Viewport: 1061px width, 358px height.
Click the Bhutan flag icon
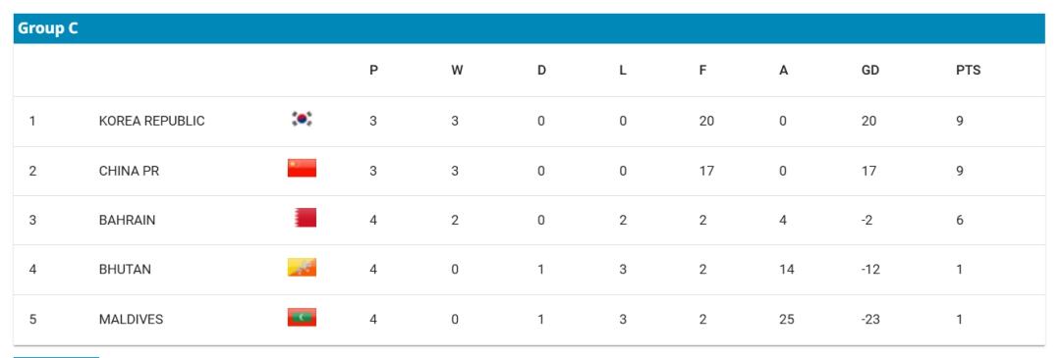[x=302, y=268]
